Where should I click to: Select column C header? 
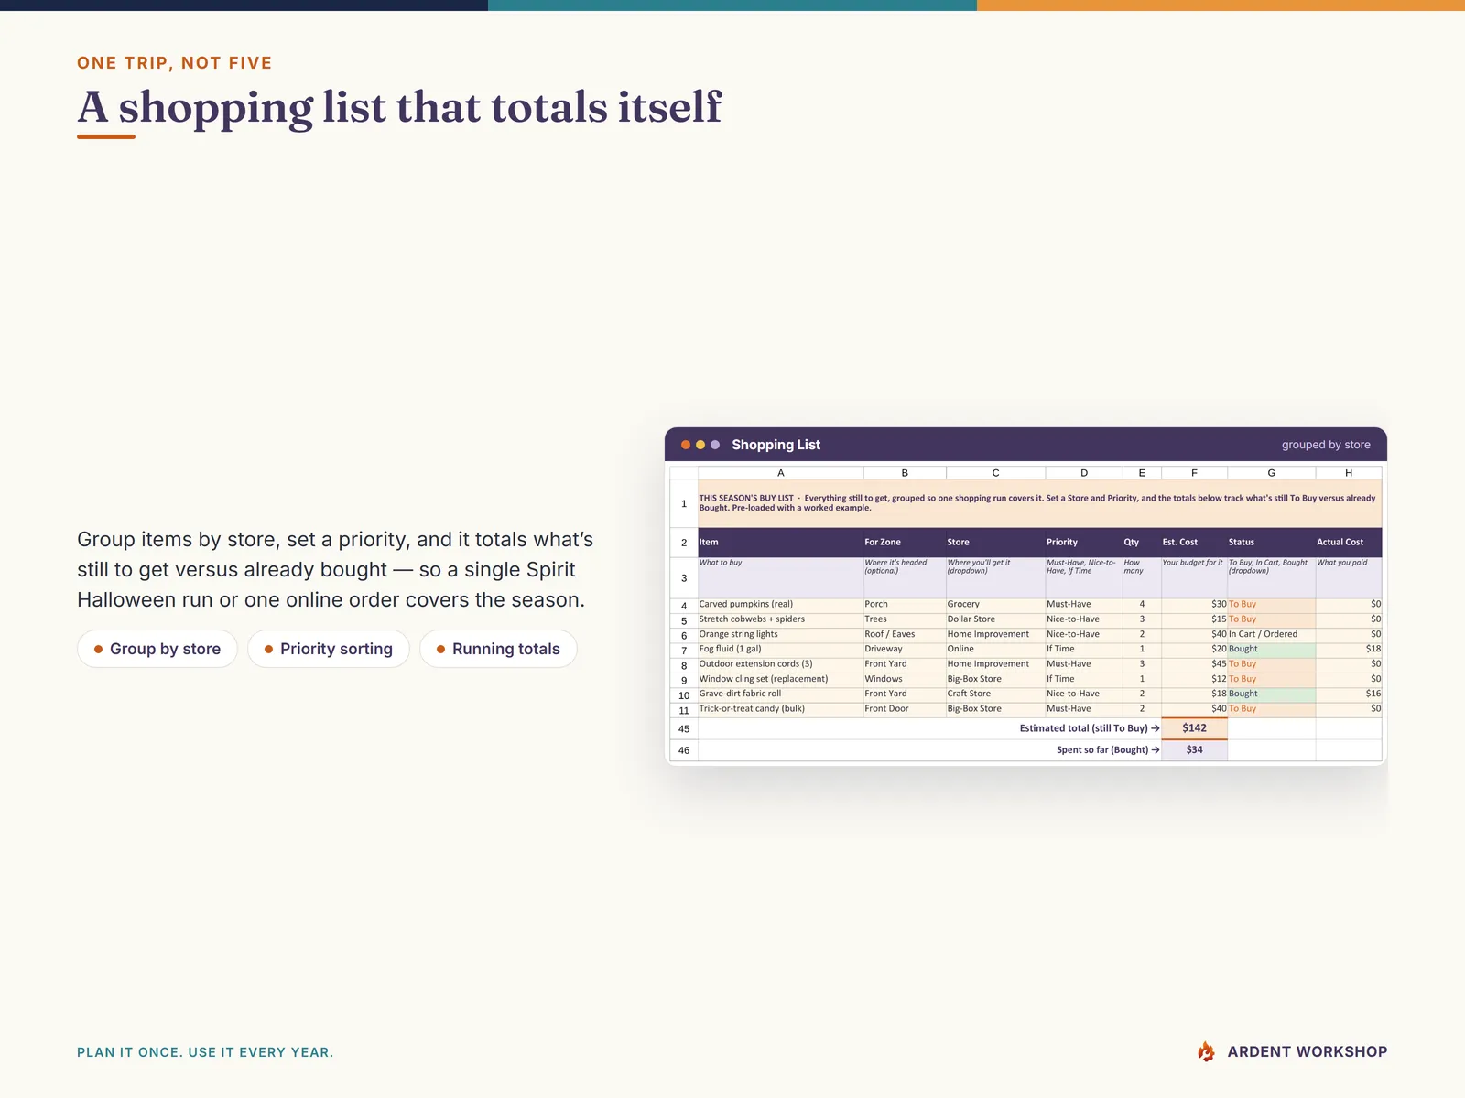tap(995, 473)
